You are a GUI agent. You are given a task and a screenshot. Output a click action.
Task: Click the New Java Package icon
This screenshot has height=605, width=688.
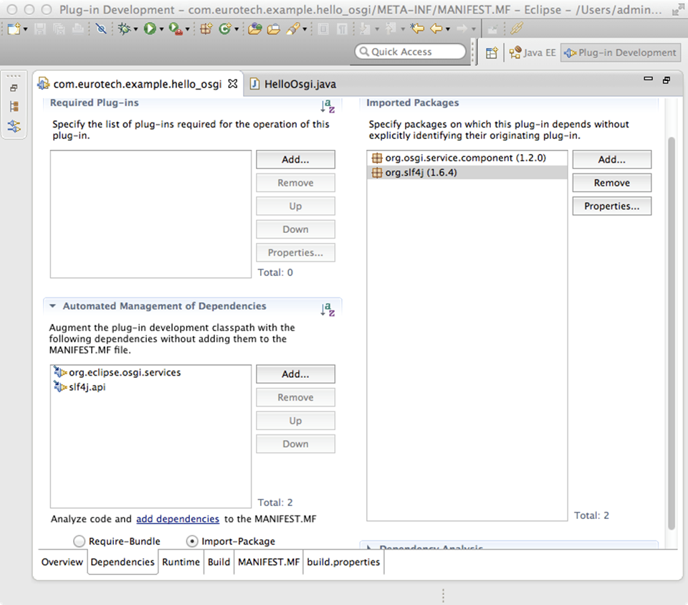pyautogui.click(x=206, y=29)
